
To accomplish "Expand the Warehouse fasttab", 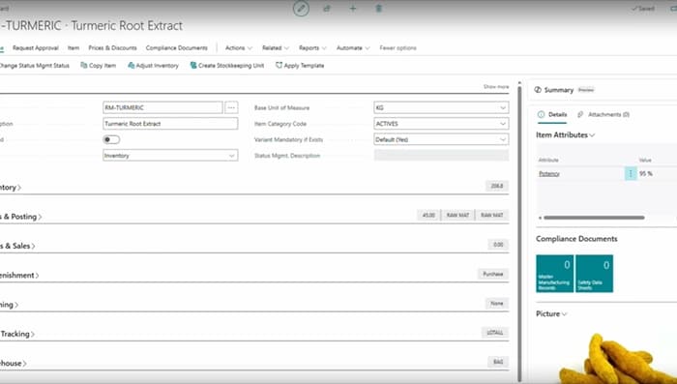I will pyautogui.click(x=14, y=364).
